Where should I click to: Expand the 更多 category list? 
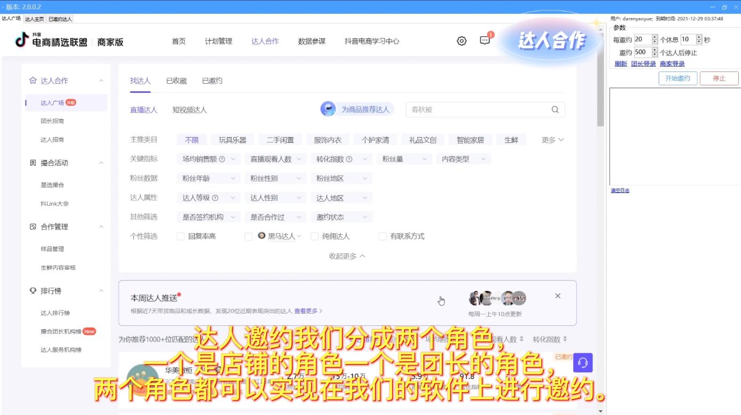pyautogui.click(x=551, y=139)
